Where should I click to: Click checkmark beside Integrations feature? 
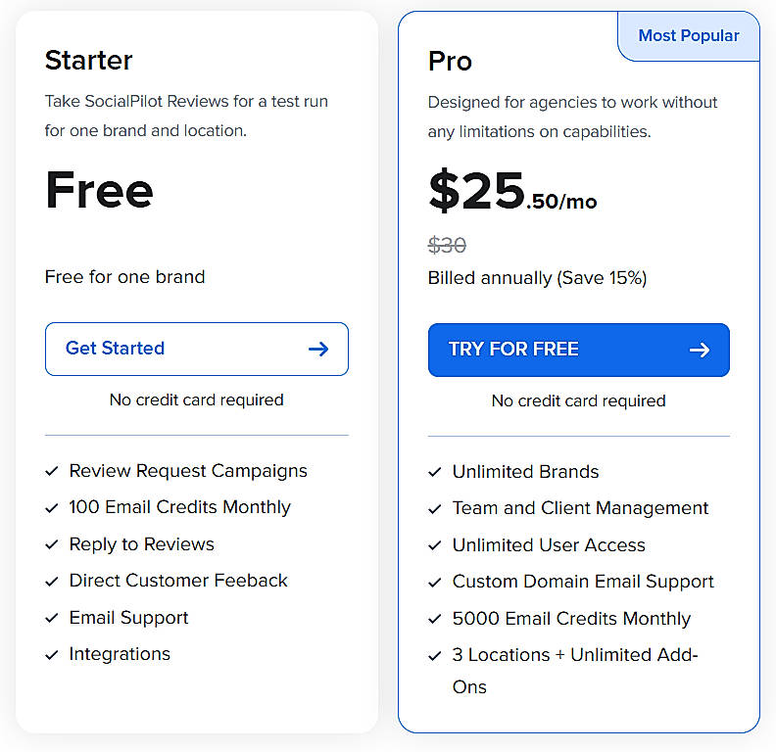point(52,654)
